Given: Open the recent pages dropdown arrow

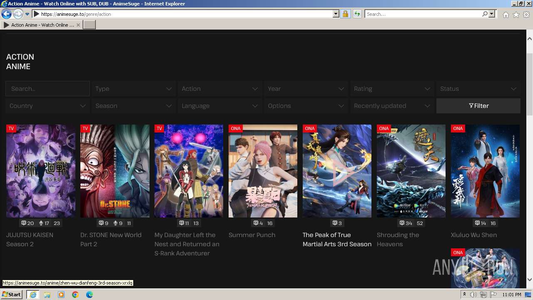Looking at the screenshot, I should point(27,14).
